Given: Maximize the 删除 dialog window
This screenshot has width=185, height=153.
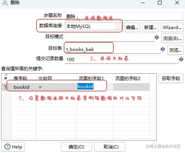Looking at the screenshot, I should pos(160,3).
